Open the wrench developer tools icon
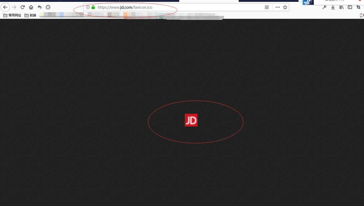Screen dimensions: 364x206 click(x=324, y=7)
